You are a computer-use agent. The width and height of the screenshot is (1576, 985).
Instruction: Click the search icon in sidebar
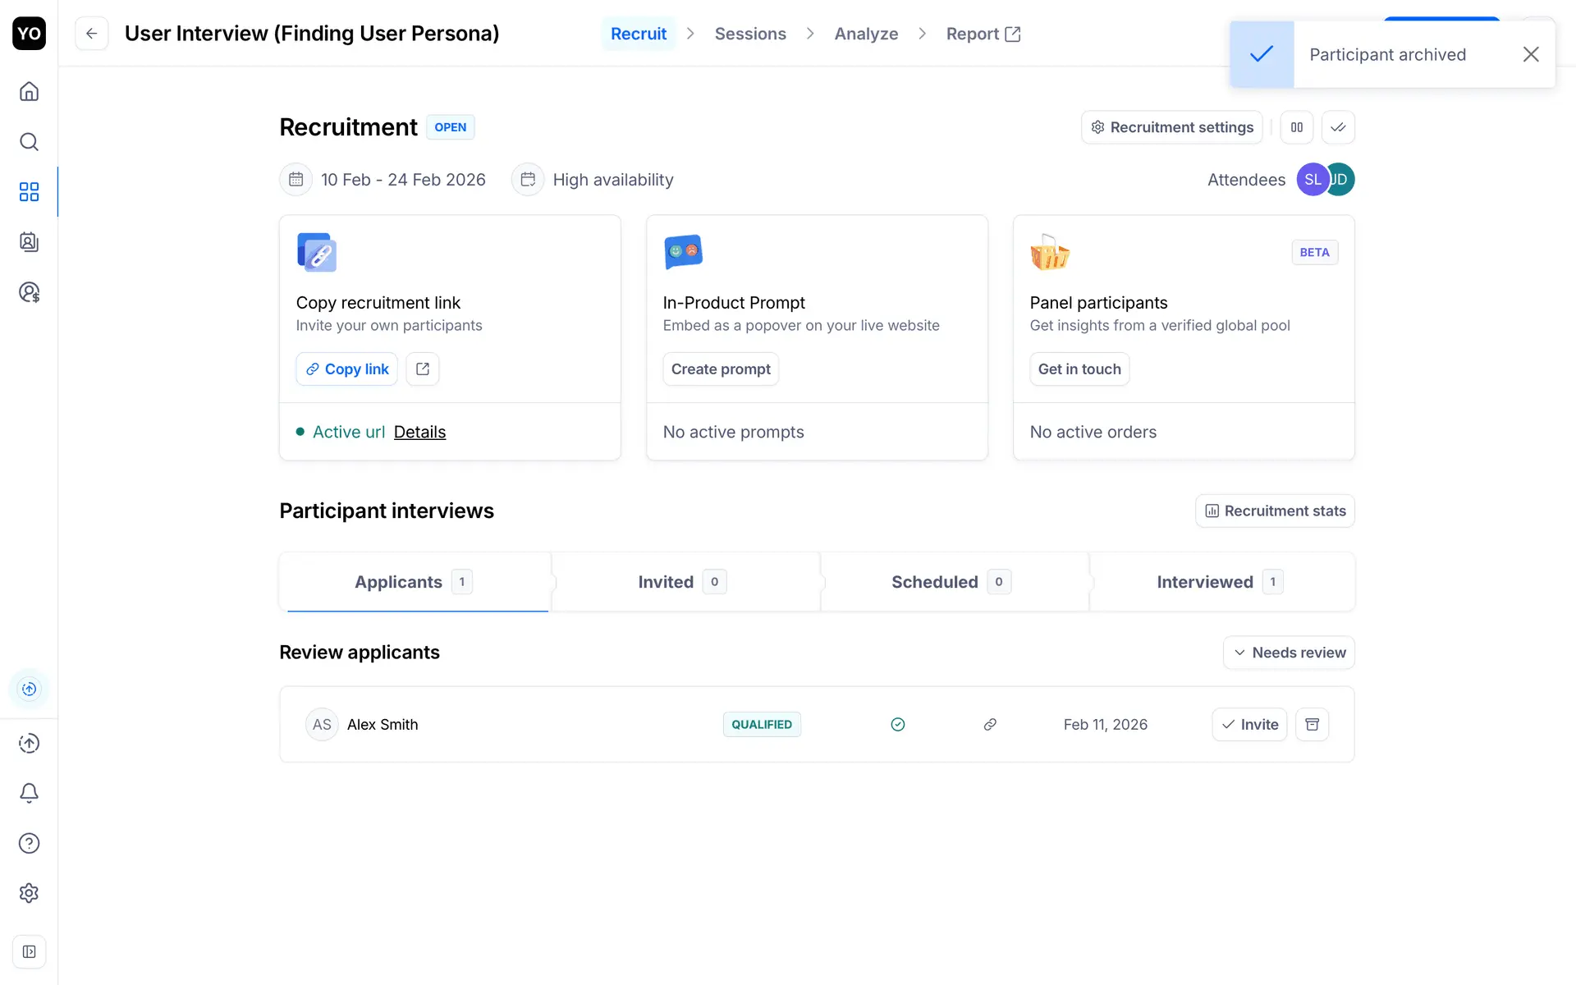(x=29, y=142)
